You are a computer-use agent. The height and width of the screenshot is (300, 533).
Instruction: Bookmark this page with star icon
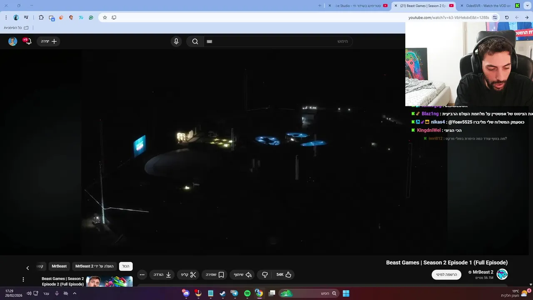coord(105,17)
